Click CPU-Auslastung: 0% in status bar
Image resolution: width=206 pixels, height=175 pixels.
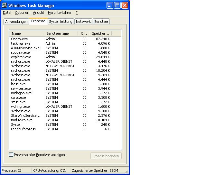(x=49, y=170)
